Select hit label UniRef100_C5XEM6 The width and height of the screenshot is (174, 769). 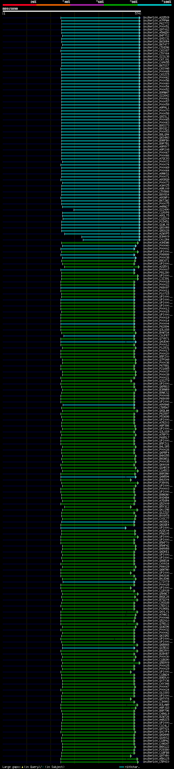click(x=156, y=47)
